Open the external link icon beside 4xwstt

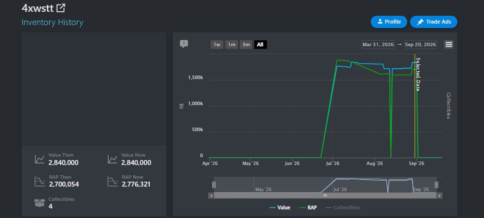coord(61,8)
